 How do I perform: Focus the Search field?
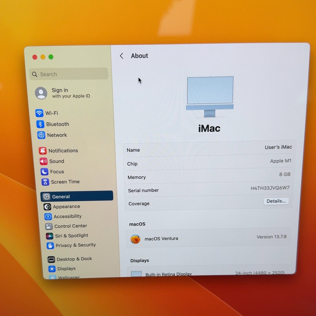[x=69, y=74]
